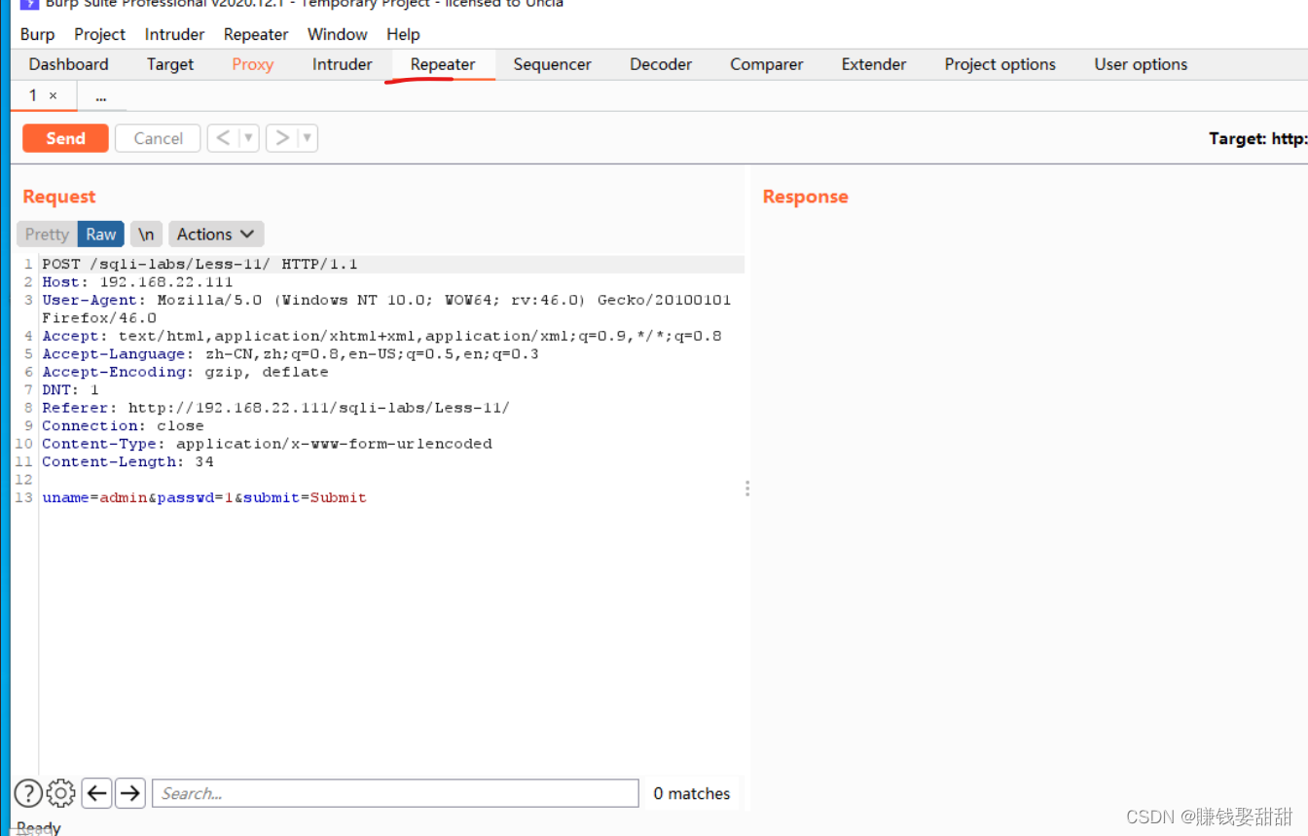Select the Repeater tool tab

pyautogui.click(x=443, y=64)
